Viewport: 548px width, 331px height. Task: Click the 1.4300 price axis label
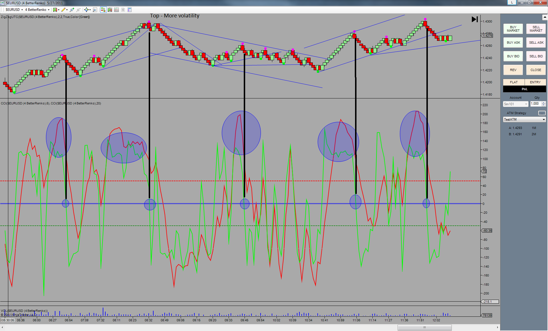click(487, 21)
